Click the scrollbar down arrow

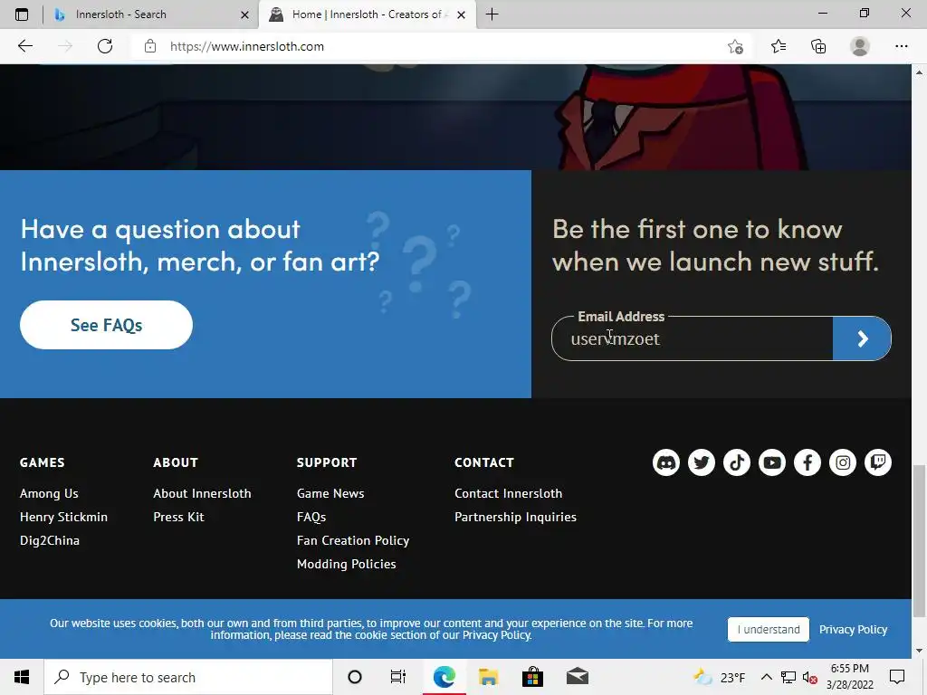tap(919, 651)
